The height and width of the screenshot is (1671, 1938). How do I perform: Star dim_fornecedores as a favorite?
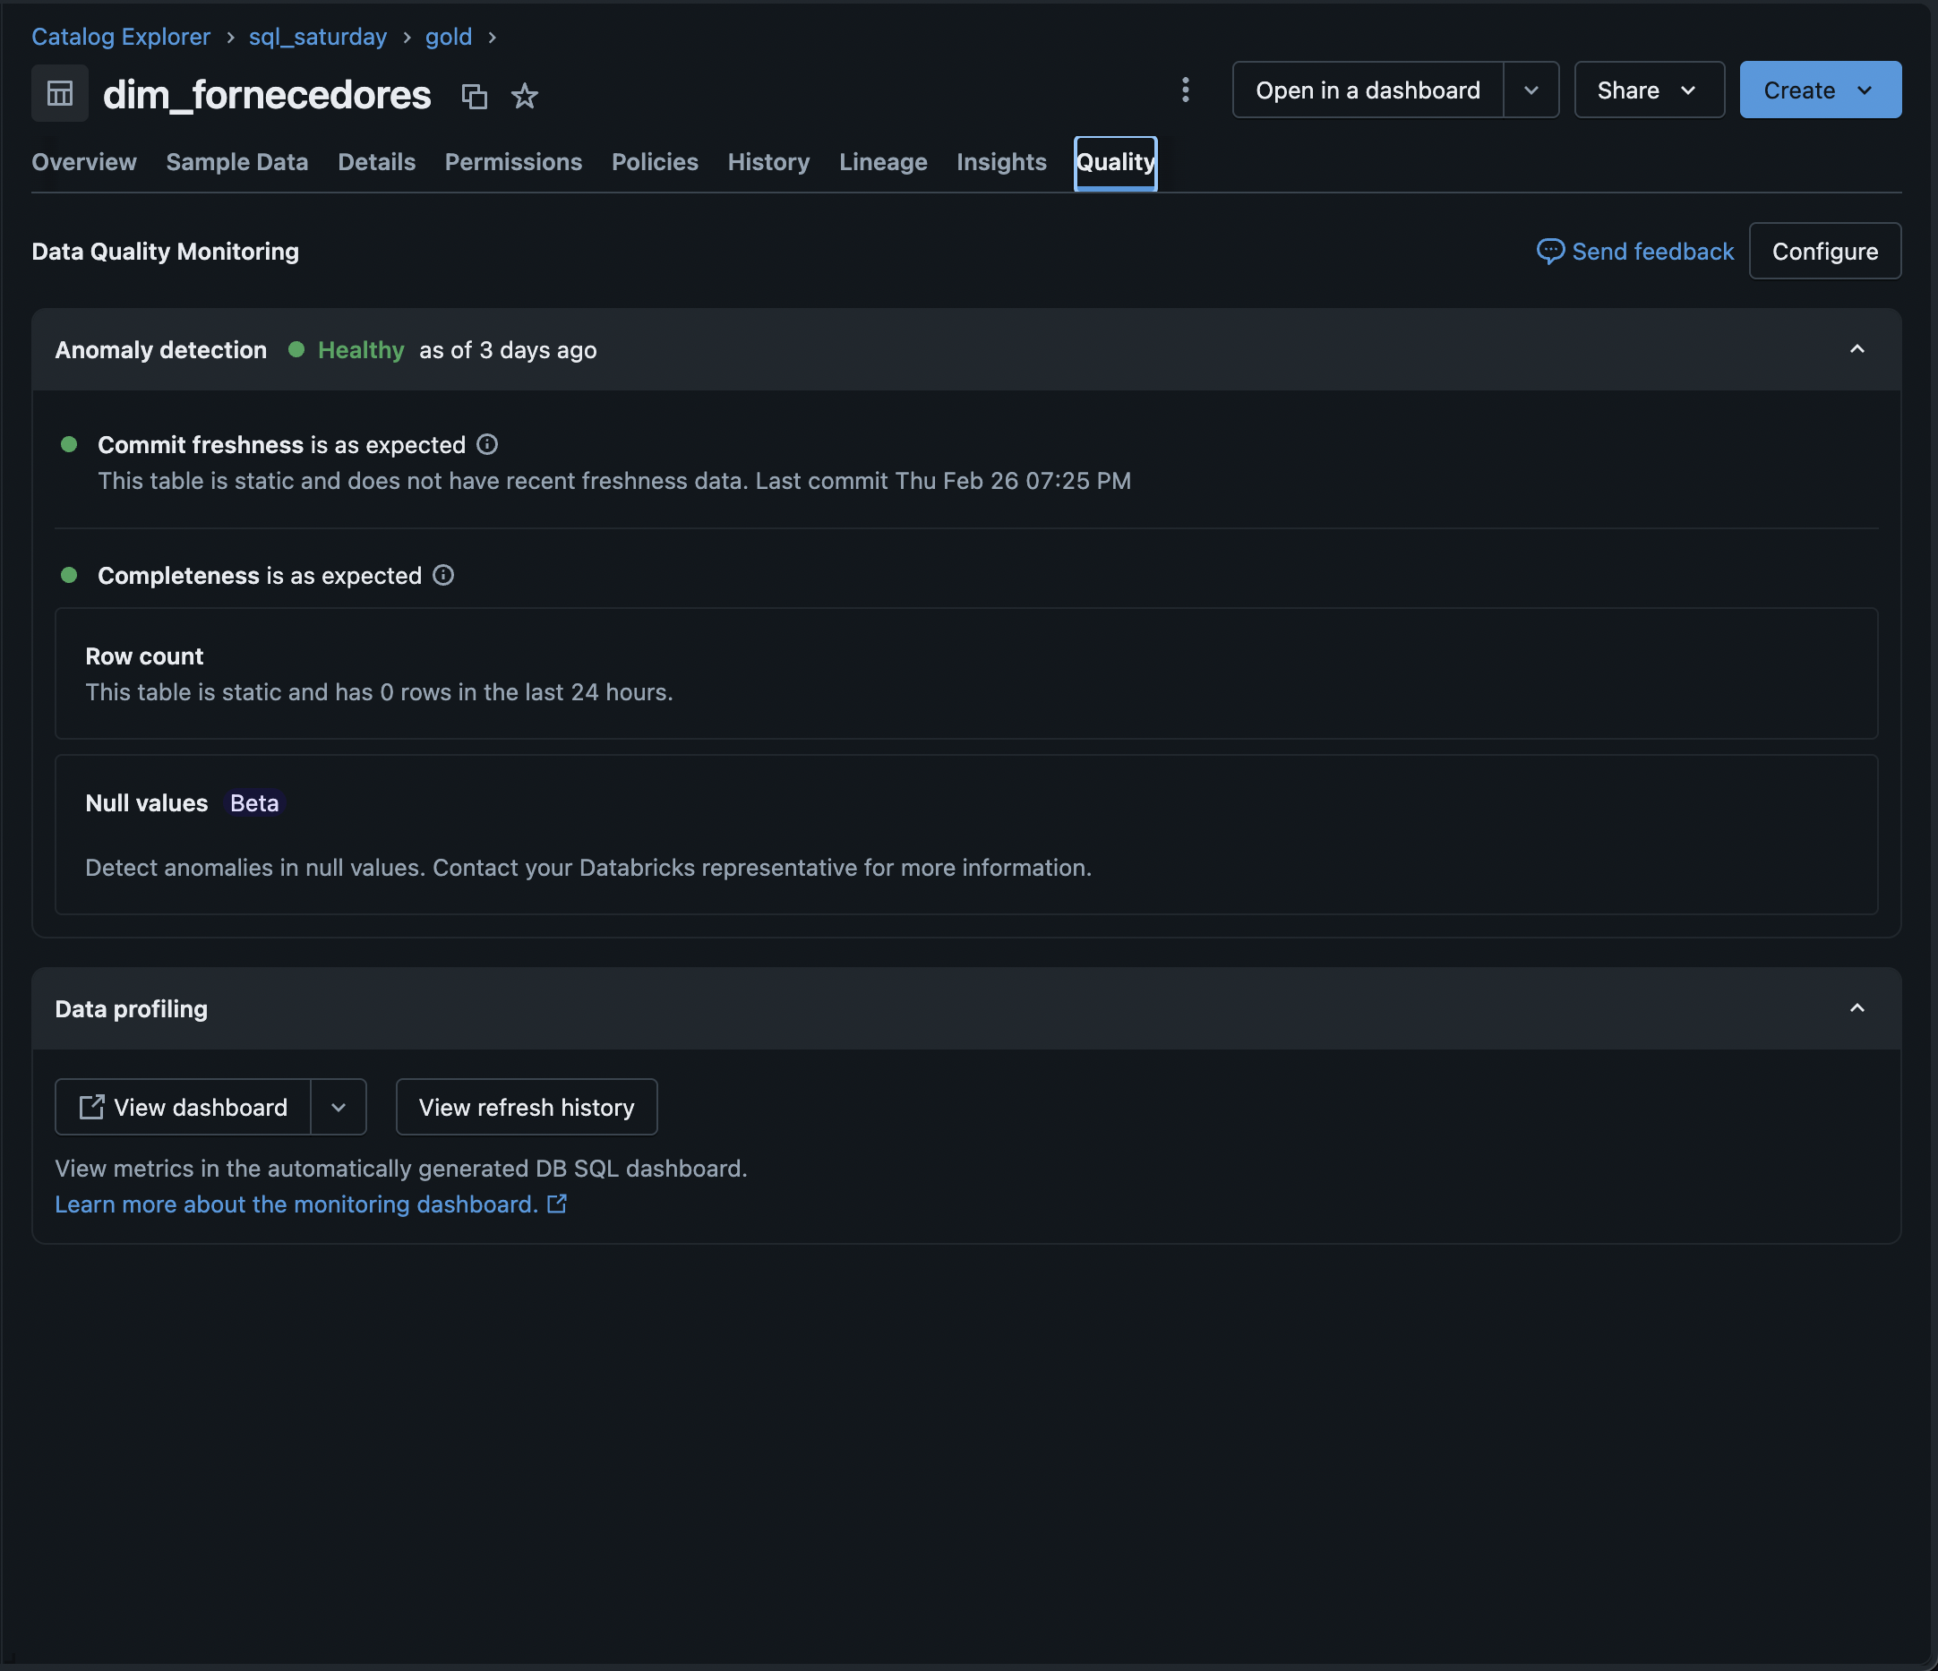525,96
